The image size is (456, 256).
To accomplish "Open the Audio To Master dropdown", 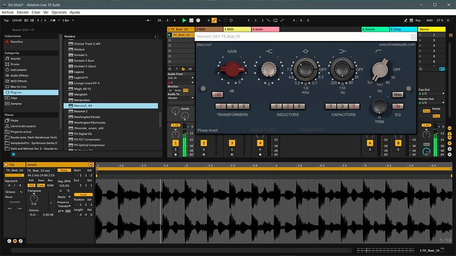I will click(181, 98).
